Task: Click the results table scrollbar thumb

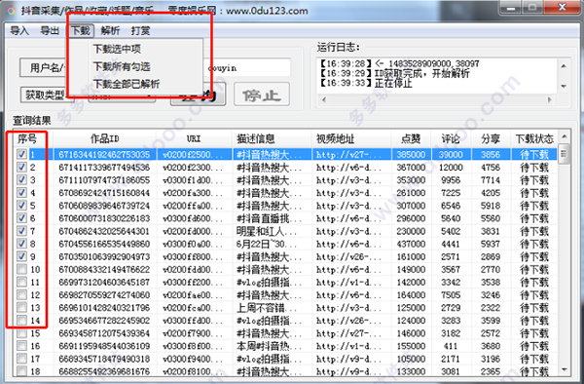Action: [564, 154]
